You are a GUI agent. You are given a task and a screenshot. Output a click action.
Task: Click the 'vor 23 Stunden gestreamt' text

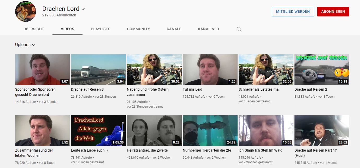[145, 107]
